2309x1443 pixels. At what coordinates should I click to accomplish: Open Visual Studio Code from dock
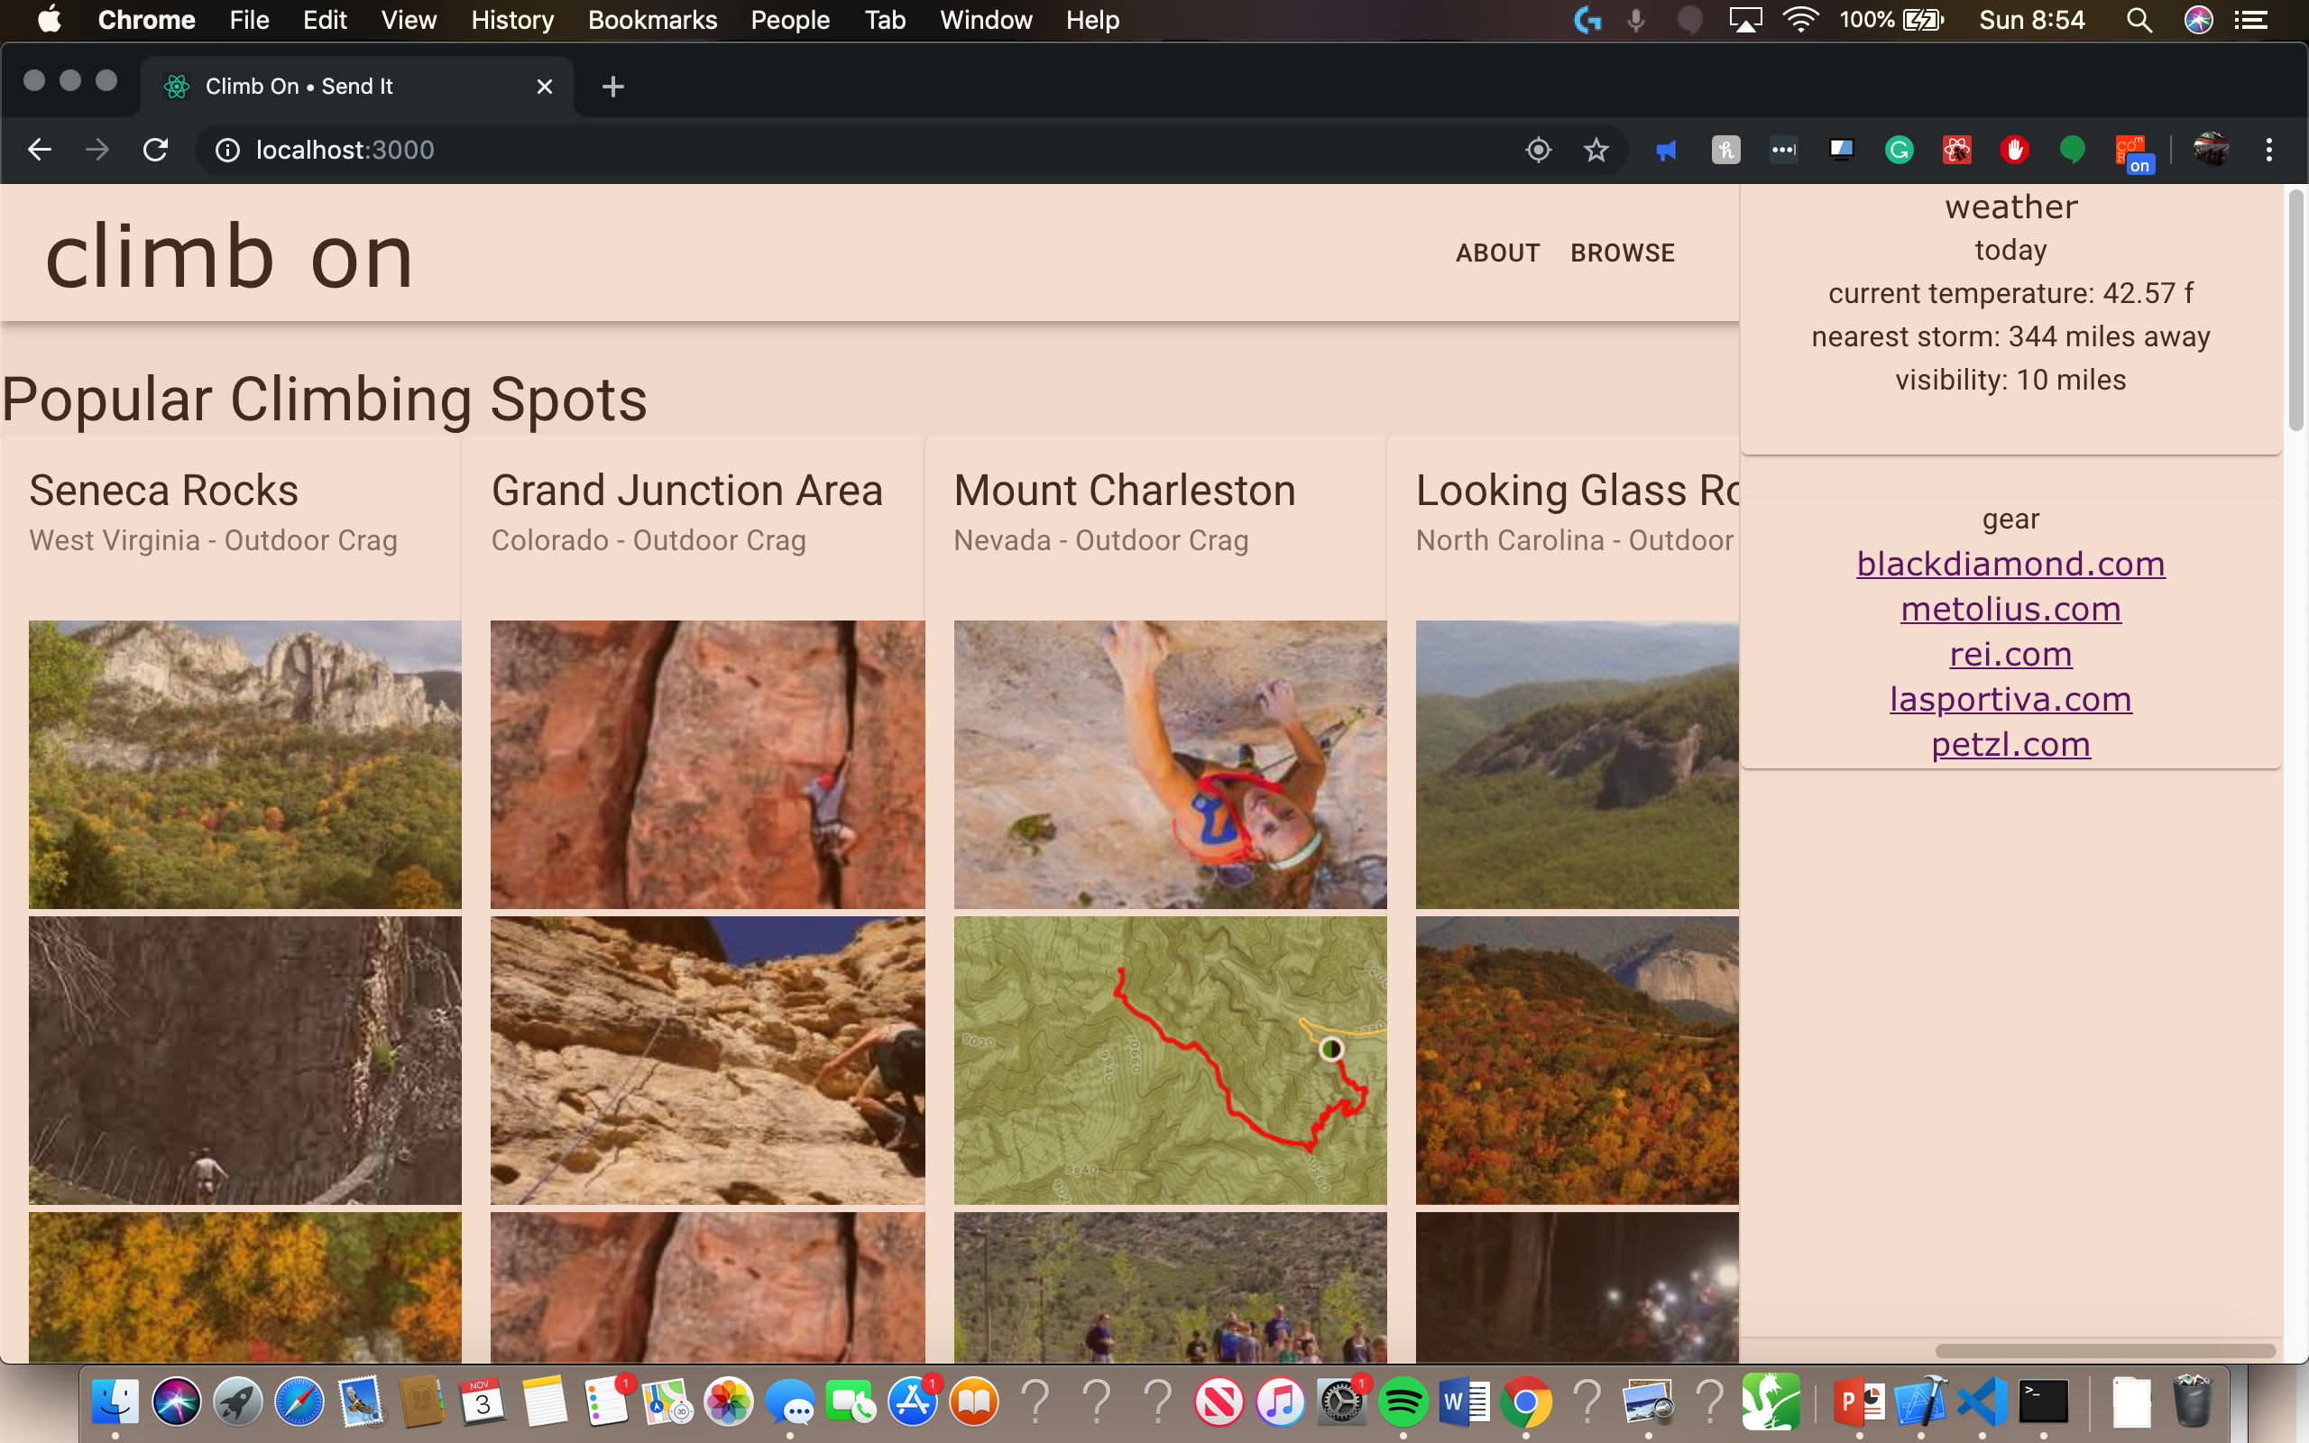1982,1401
